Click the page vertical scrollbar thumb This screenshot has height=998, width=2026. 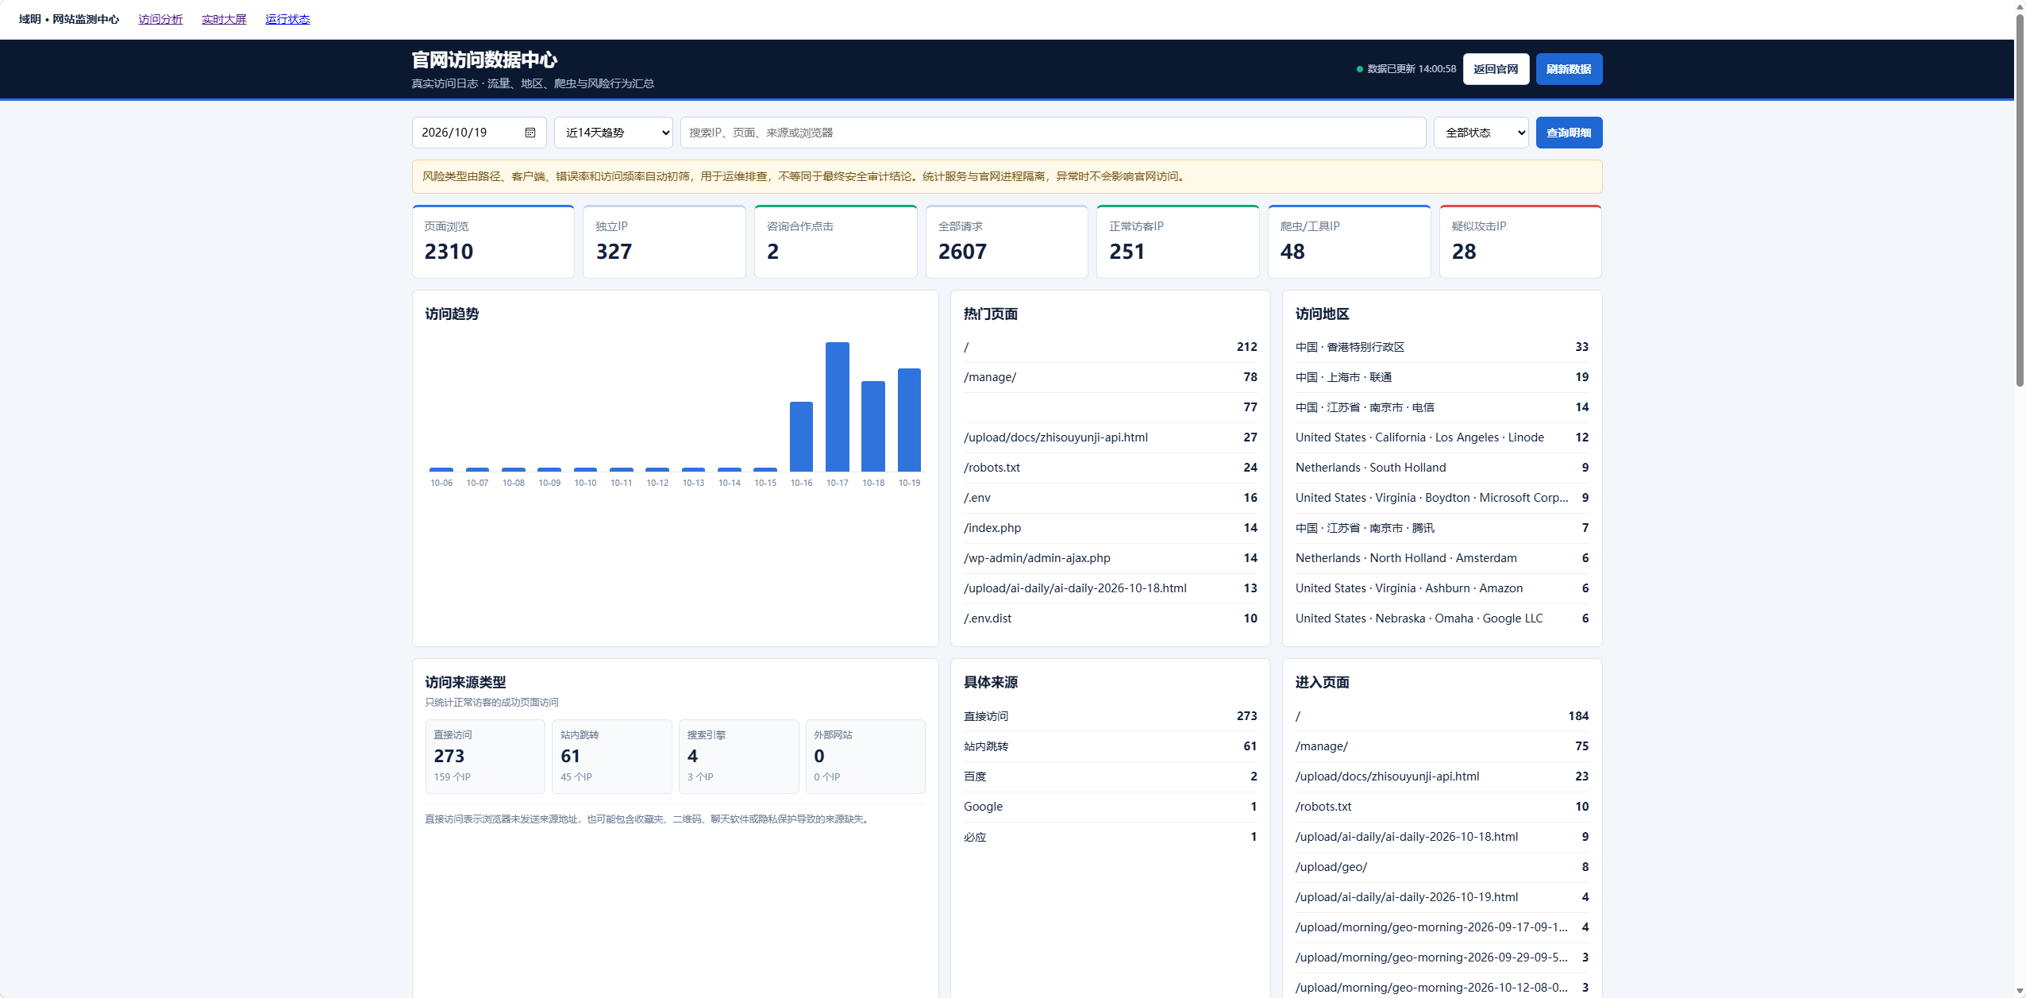(2020, 200)
